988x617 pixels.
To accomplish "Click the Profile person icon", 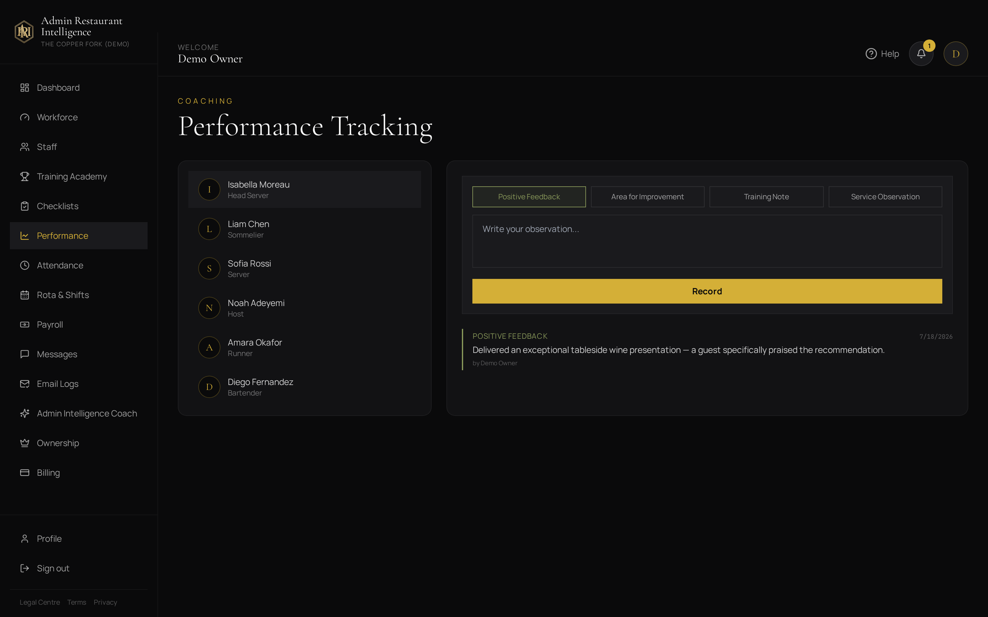I will tap(24, 539).
